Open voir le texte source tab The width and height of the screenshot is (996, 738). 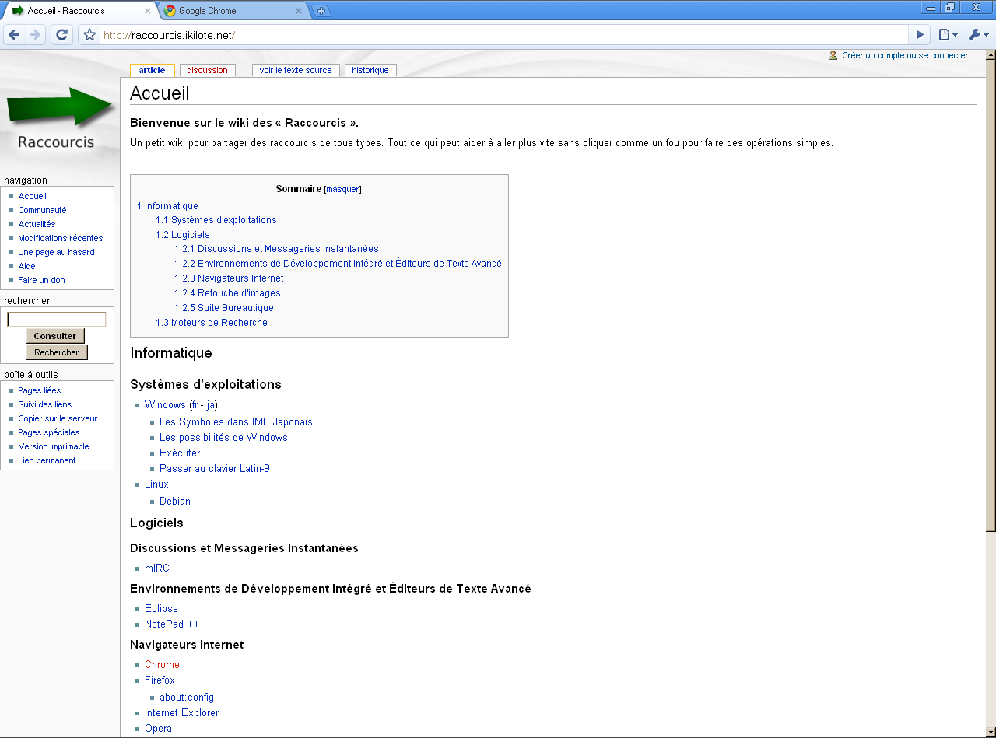(x=296, y=70)
